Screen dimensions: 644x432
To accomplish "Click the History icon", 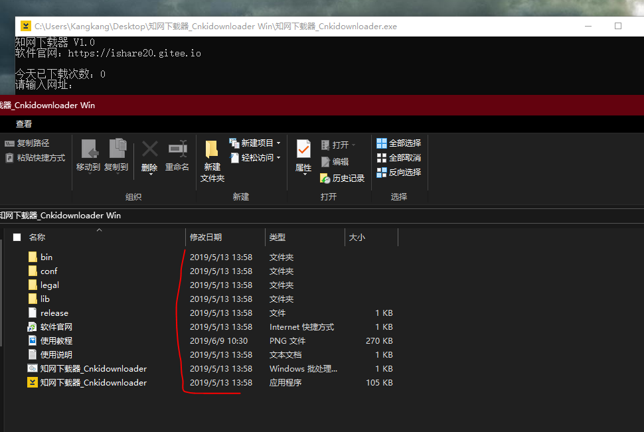I will pos(325,179).
